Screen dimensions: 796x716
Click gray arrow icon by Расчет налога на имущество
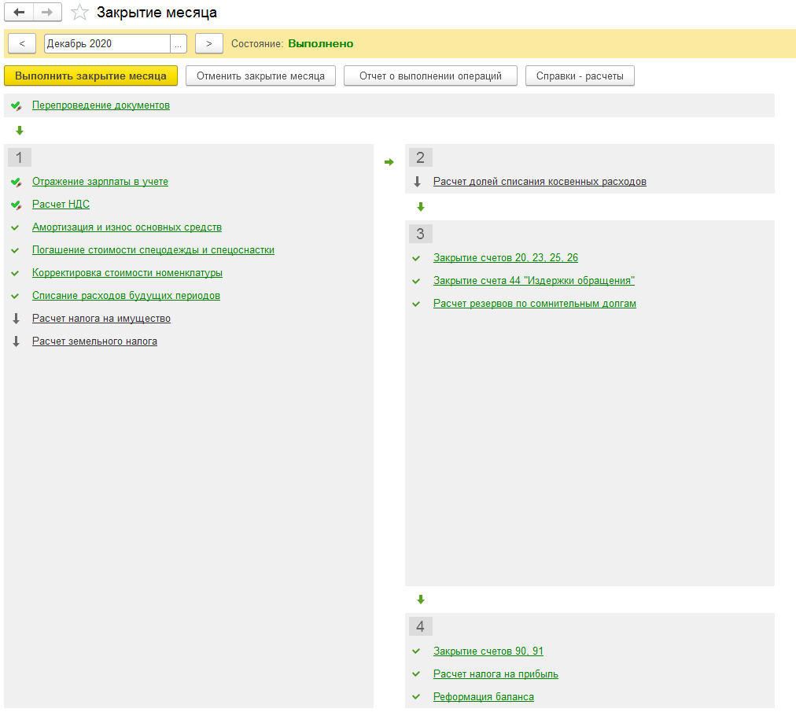(17, 319)
